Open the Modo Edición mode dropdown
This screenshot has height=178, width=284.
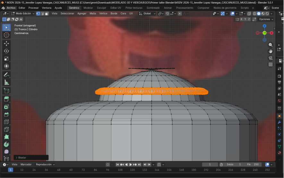pyautogui.click(x=23, y=13)
